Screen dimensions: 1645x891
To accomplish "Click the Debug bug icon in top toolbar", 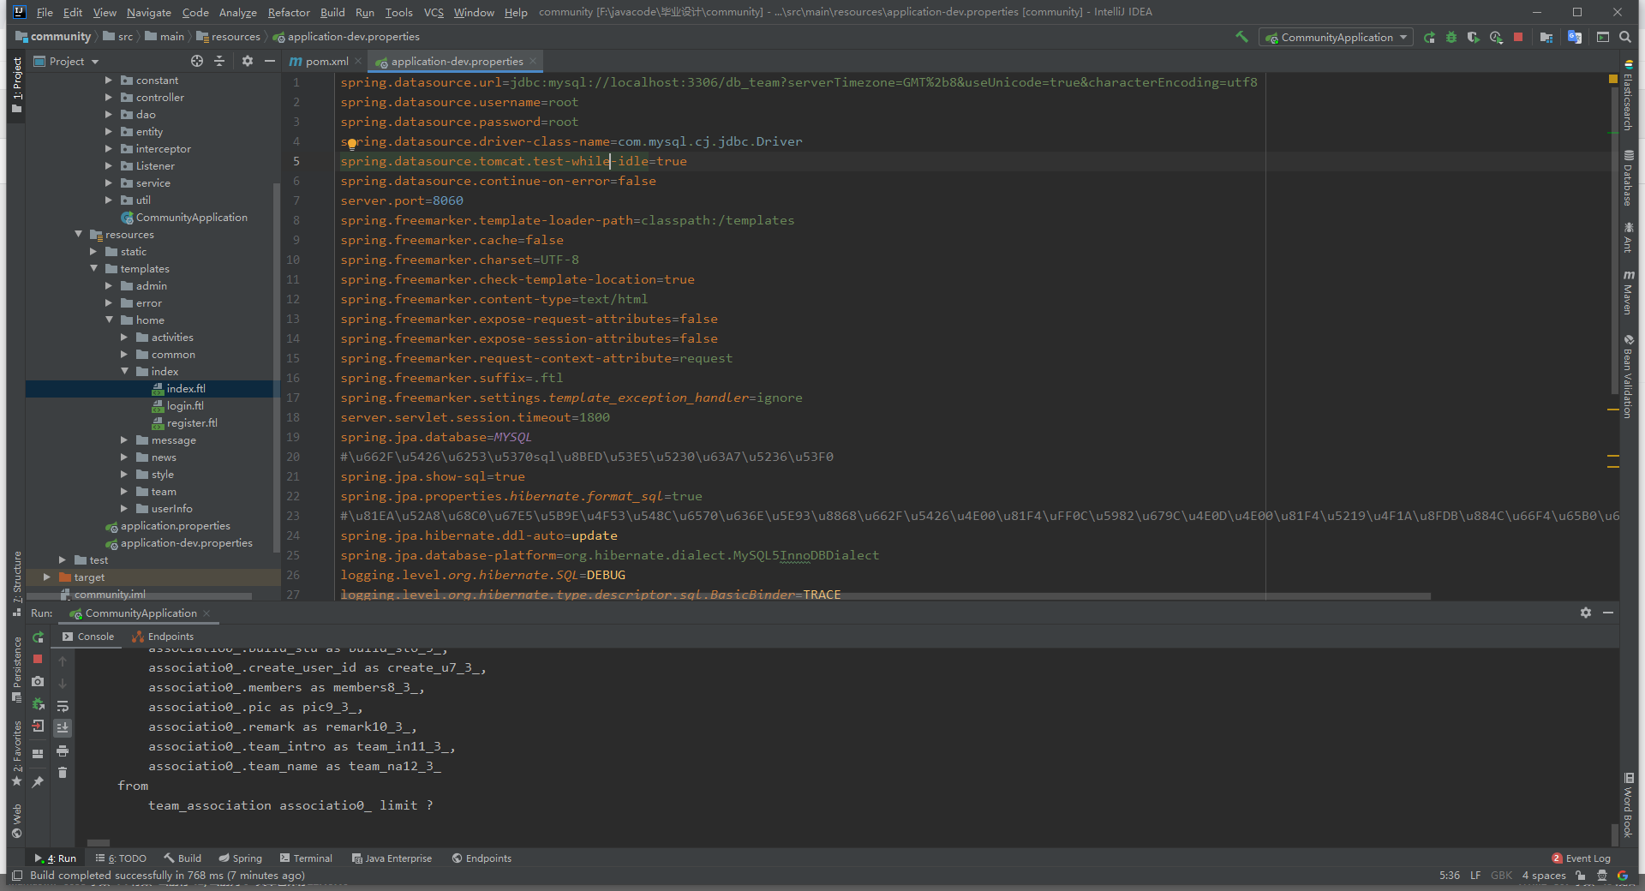I will 1451,37.
